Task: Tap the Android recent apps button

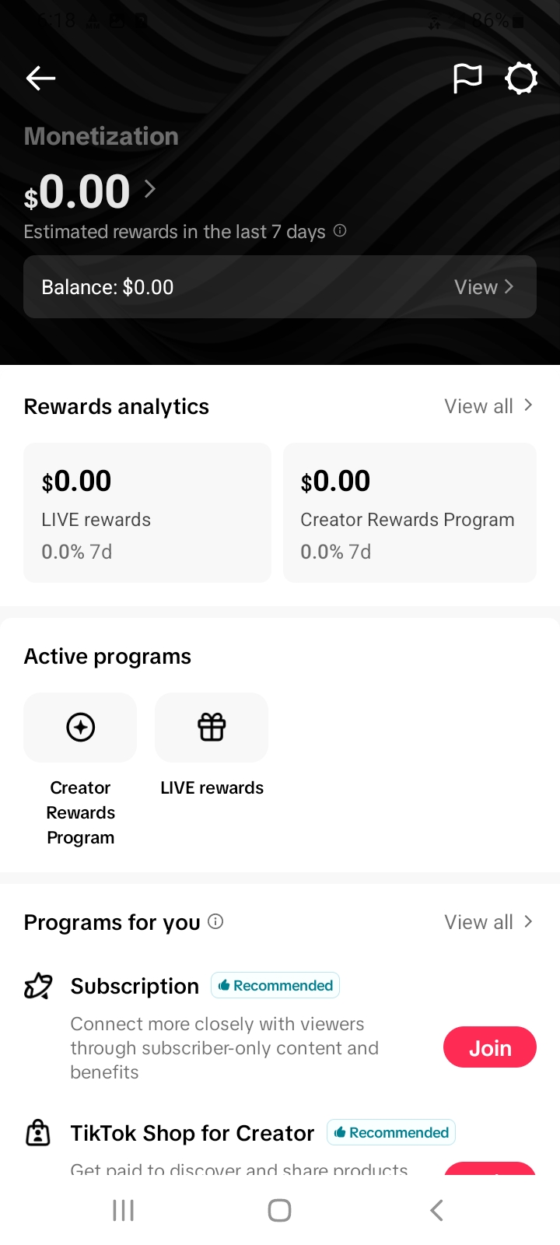Action: pyautogui.click(x=123, y=1210)
